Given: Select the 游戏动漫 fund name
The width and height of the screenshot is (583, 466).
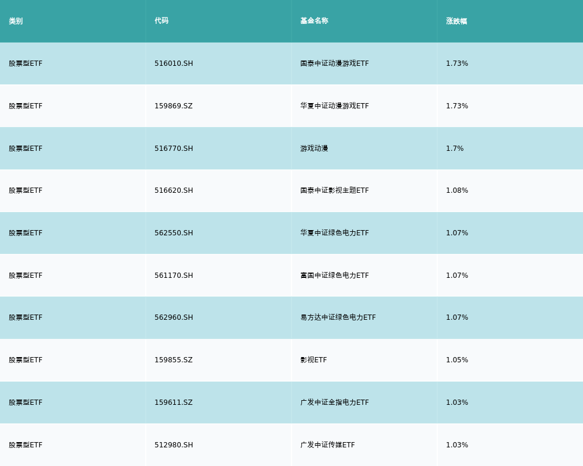Looking at the screenshot, I should [x=314, y=149].
